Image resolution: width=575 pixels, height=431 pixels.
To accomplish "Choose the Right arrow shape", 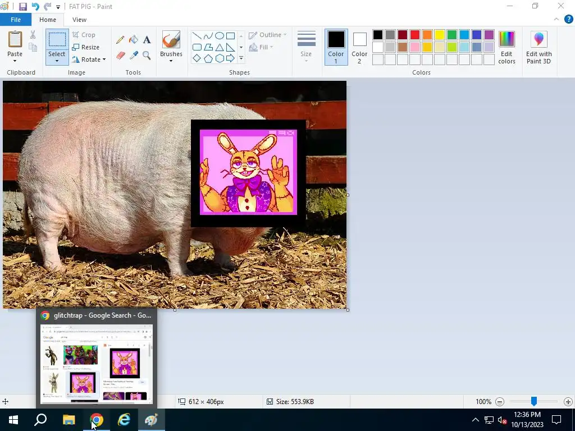I will click(x=230, y=58).
